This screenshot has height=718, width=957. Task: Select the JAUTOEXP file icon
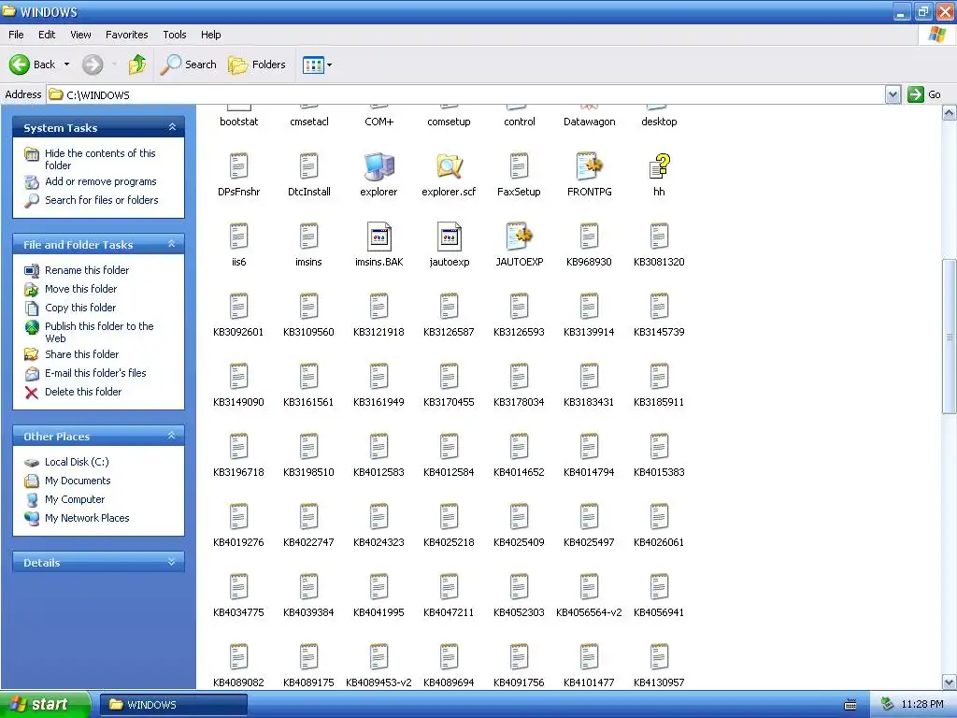point(519,237)
